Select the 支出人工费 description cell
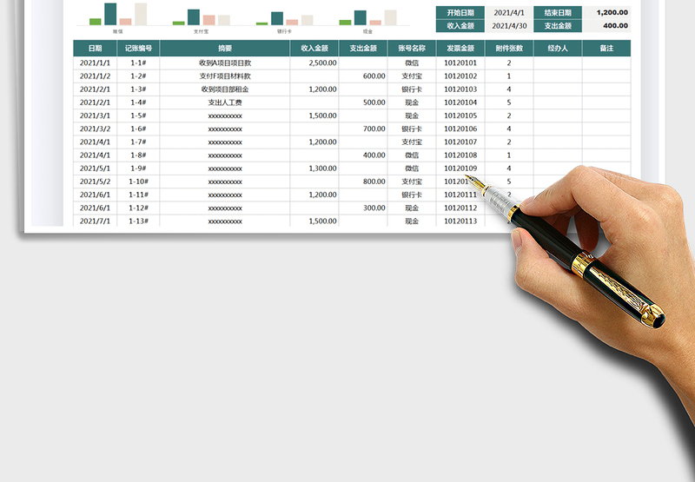Viewport: 695px width, 482px height. (225, 102)
